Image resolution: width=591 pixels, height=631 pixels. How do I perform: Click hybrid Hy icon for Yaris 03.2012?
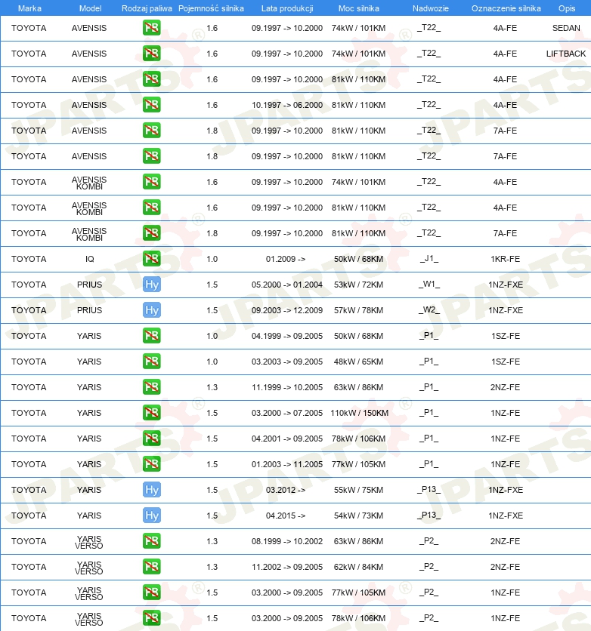151,490
